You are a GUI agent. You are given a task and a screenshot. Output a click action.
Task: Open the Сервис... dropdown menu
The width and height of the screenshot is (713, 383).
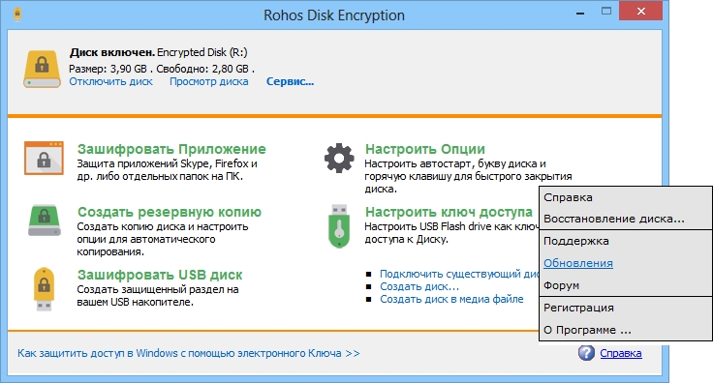coord(290,81)
